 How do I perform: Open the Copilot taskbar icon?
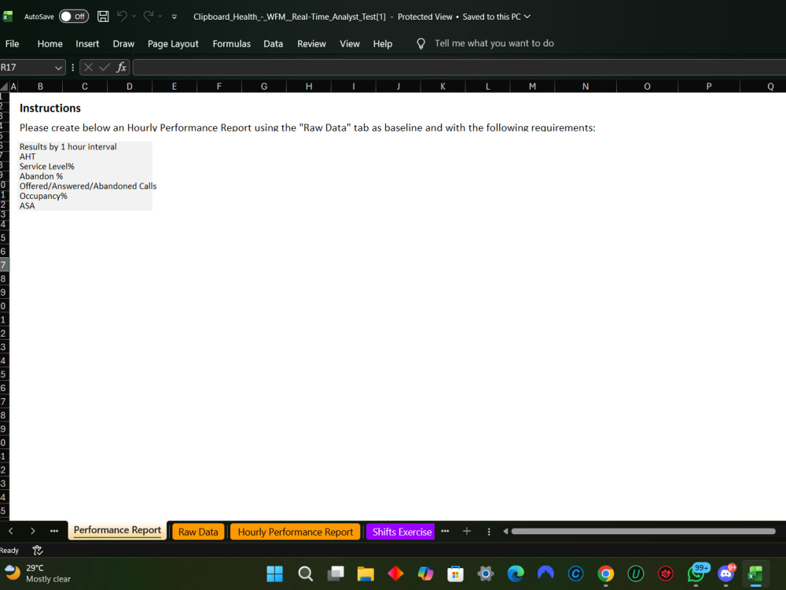(425, 573)
